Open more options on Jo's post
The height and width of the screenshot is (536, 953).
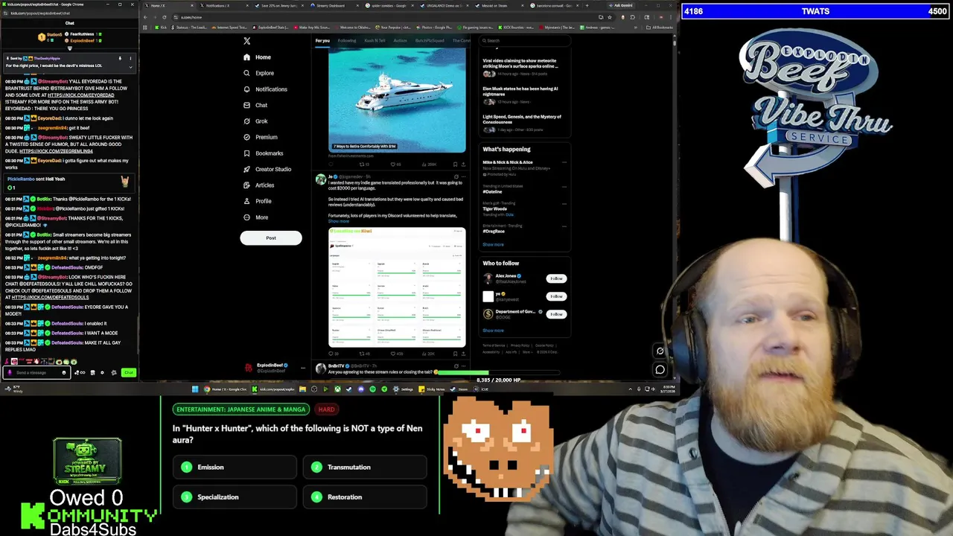point(463,177)
